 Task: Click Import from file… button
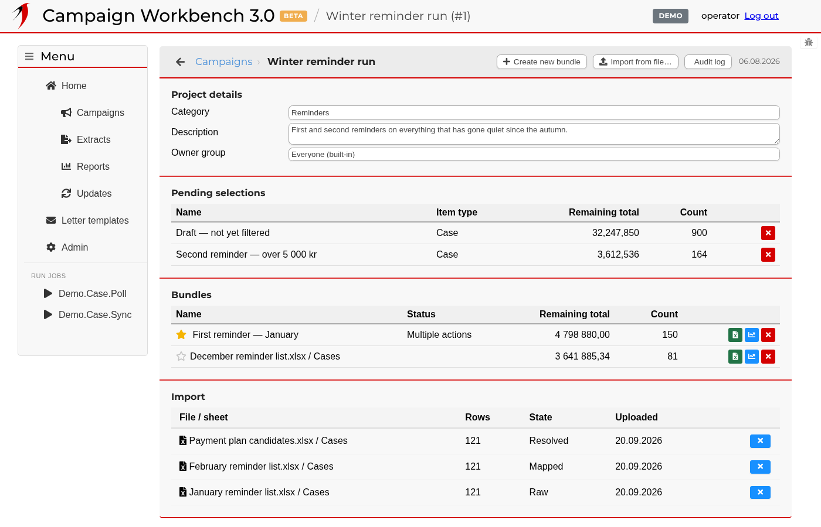point(636,61)
